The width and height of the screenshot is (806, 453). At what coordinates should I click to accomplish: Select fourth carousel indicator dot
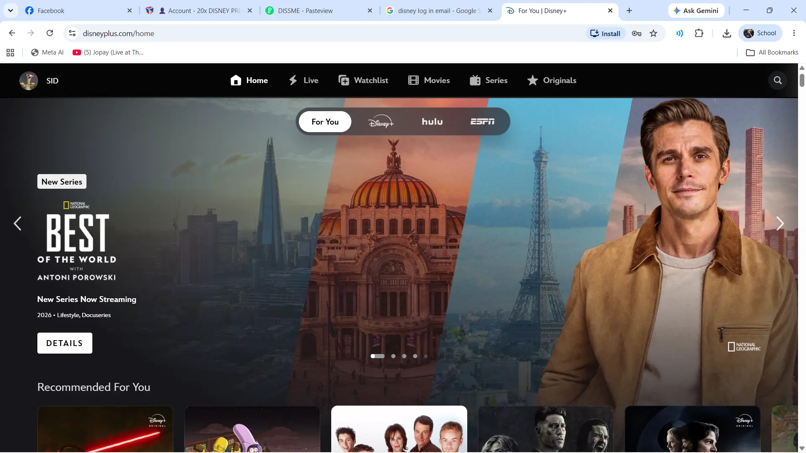click(415, 356)
